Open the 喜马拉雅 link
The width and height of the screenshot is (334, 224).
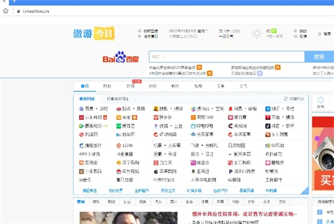[124, 180]
